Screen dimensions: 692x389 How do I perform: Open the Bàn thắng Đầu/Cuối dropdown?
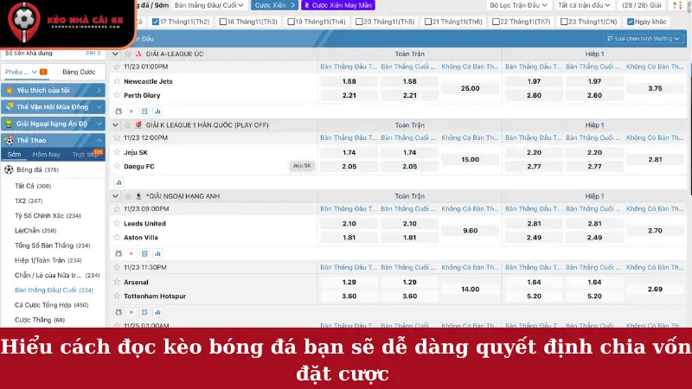209,5
